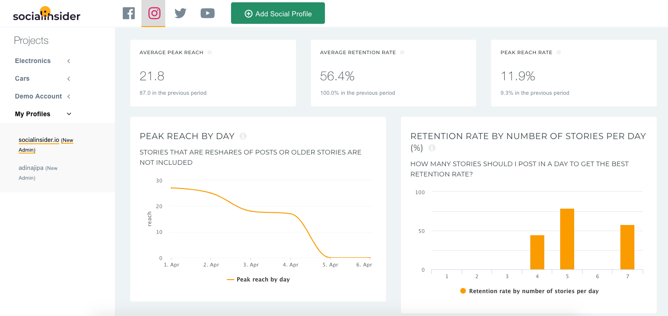The height and width of the screenshot is (316, 668).
Task: Expand the Electronics project
Action: 43,61
